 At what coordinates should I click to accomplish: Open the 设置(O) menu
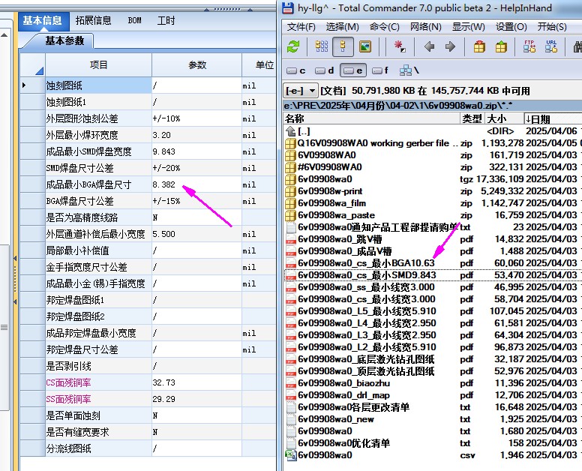pos(511,27)
